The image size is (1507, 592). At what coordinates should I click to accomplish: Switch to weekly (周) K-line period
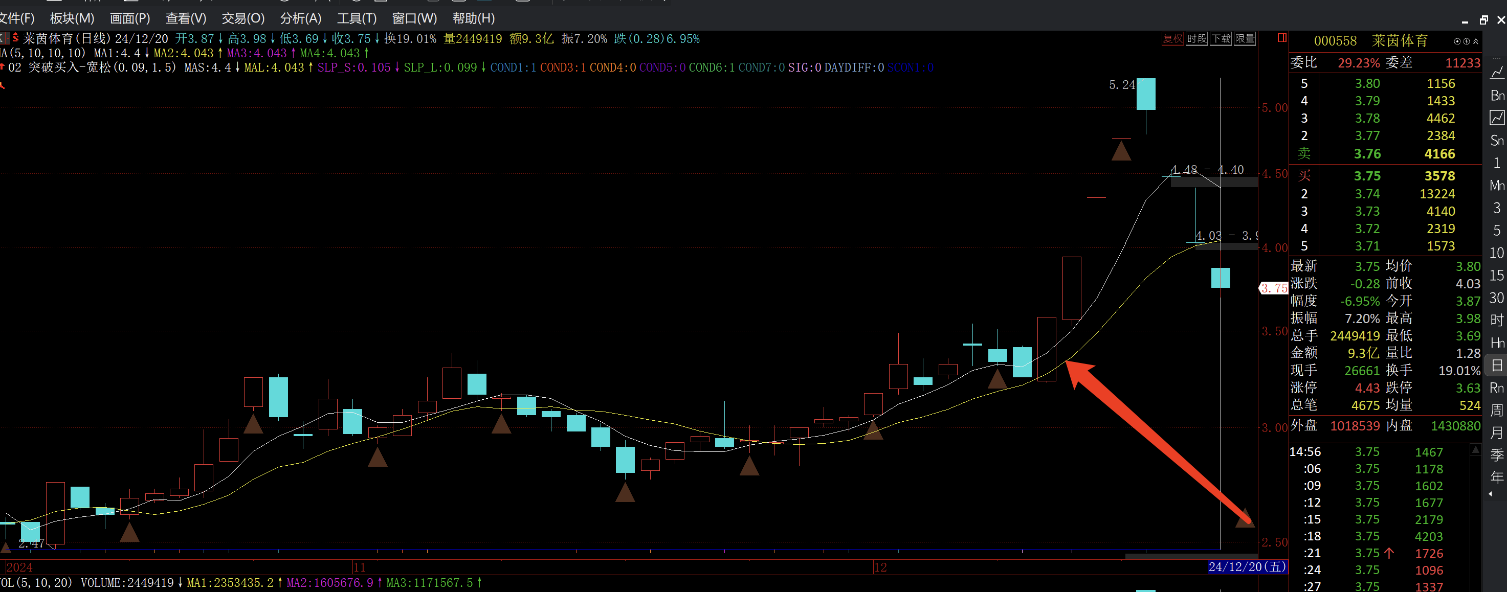[x=1497, y=410]
